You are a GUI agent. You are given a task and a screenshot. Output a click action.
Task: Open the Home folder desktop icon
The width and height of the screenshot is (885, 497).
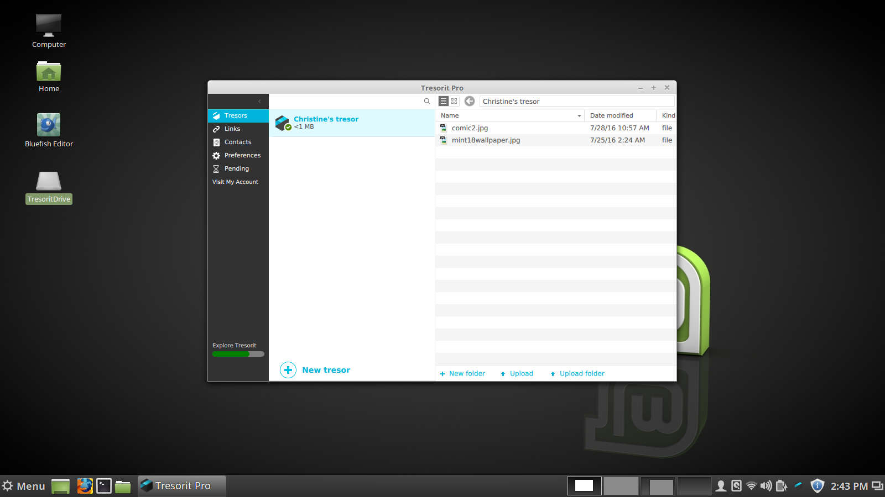tap(49, 77)
